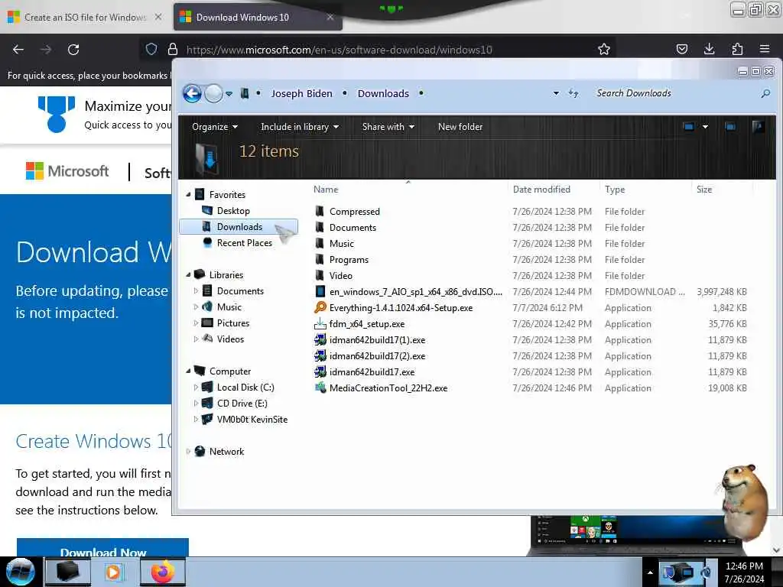Toggle the preview pane icon
This screenshot has height=587, width=783.
pos(730,127)
